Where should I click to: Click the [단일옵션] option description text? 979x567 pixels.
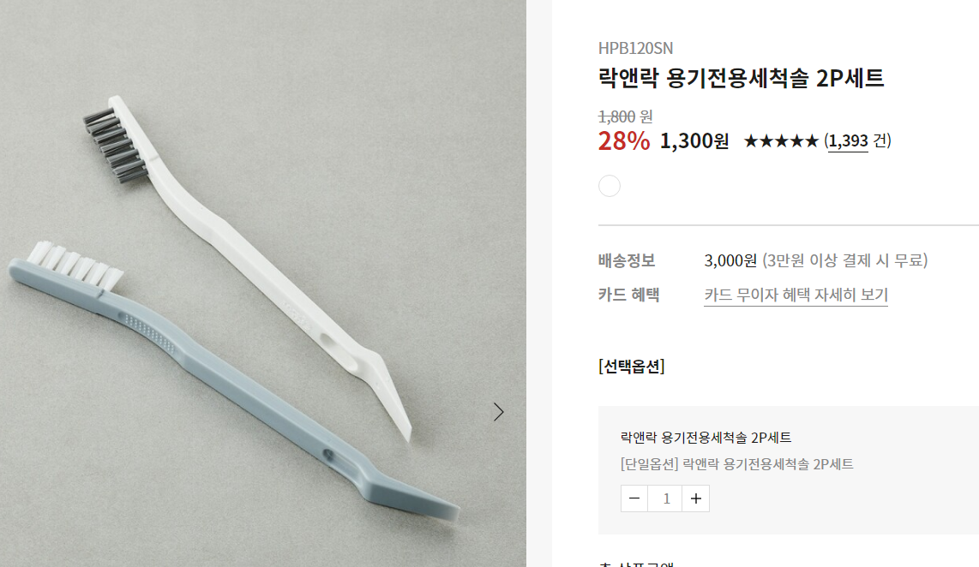[x=736, y=464]
